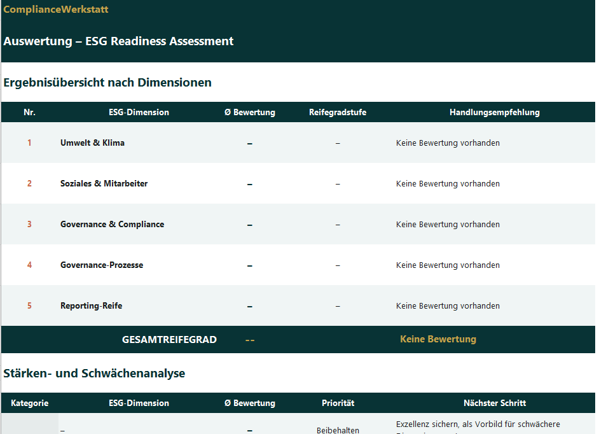Click the Reporting-Reife dimension cell
This screenshot has width=599, height=434.
pyautogui.click(x=91, y=306)
